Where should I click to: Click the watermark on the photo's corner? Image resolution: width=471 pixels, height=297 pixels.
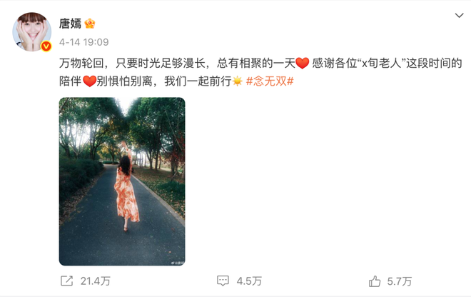click(177, 263)
